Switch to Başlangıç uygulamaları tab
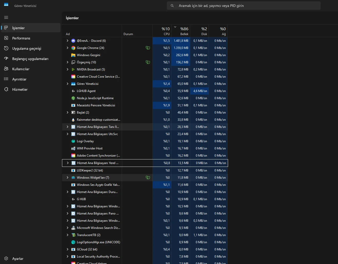The image size is (338, 264). [30, 59]
